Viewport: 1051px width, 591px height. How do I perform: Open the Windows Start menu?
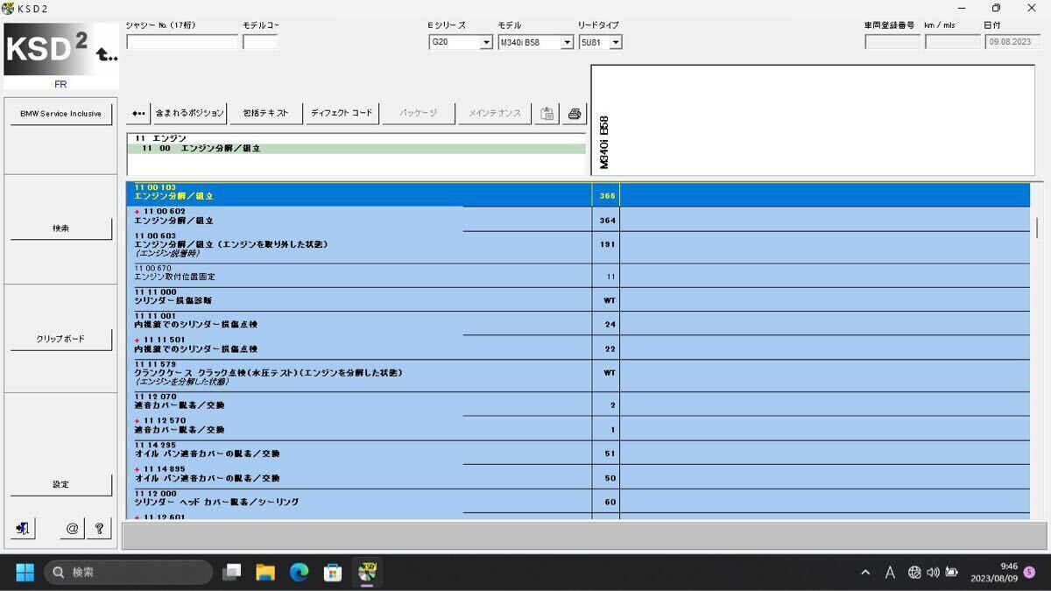pos(25,573)
